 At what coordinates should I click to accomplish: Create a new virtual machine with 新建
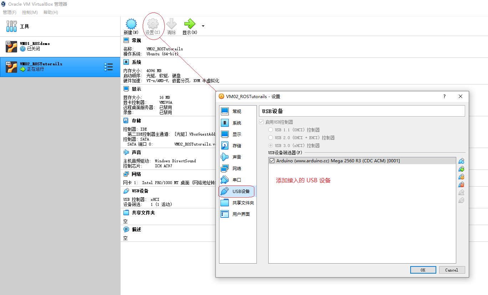click(x=131, y=26)
